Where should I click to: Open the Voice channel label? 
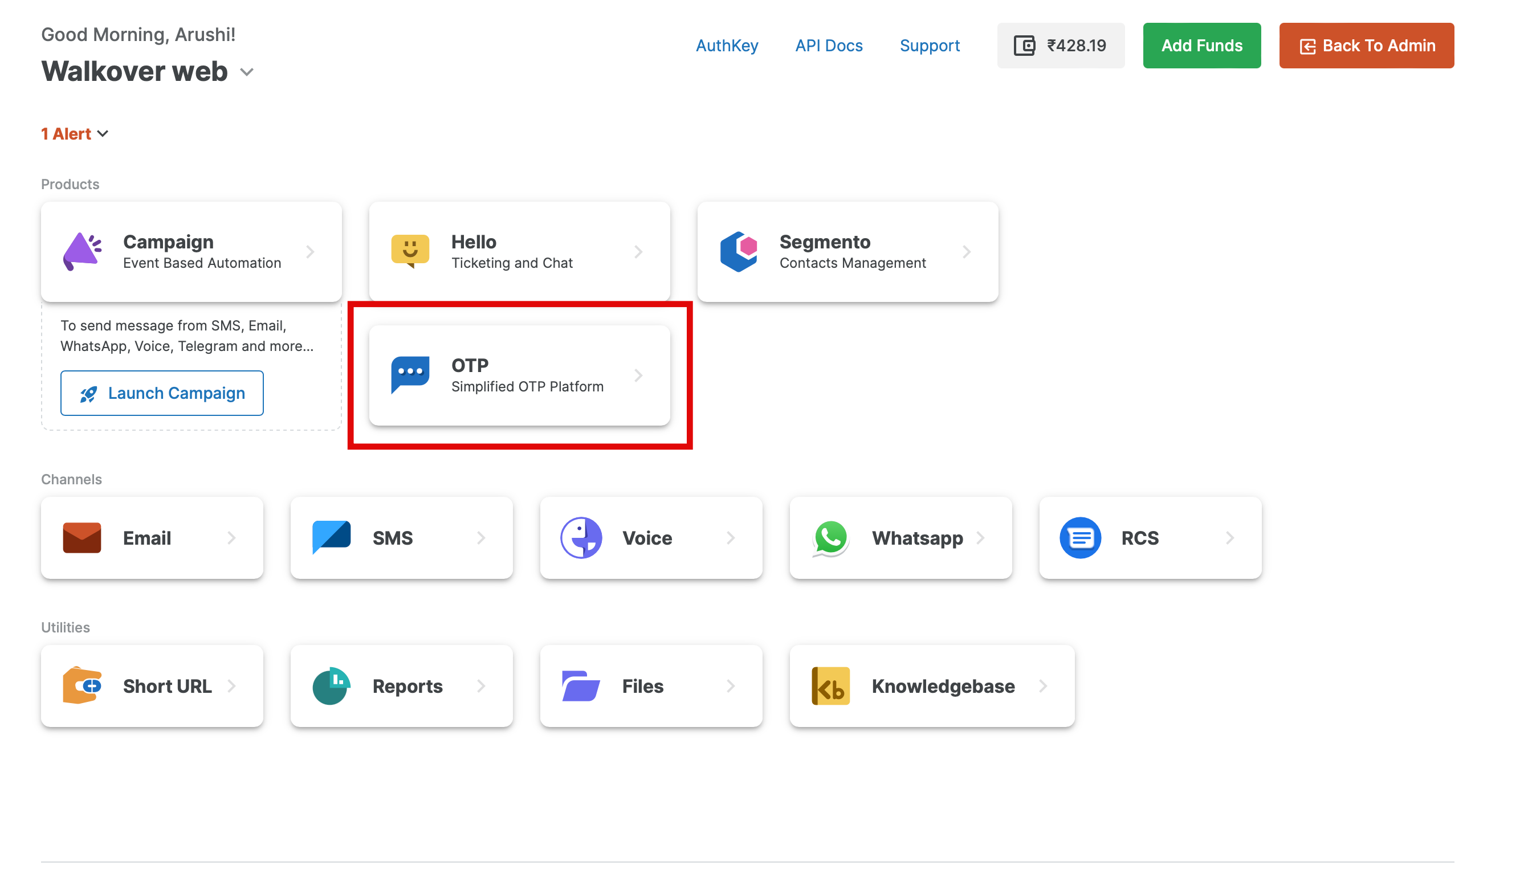647,538
